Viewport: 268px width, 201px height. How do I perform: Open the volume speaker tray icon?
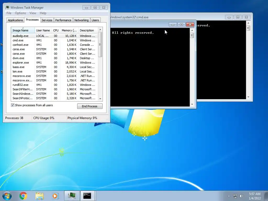[x=242, y=196]
